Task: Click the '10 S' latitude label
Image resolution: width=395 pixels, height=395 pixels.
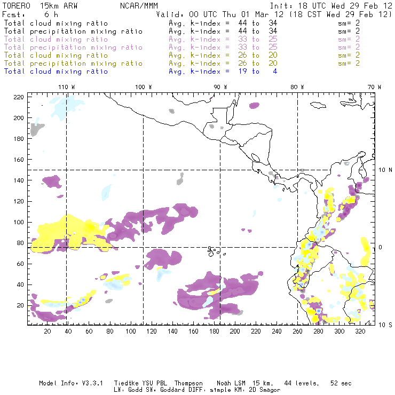Action: tap(385, 325)
